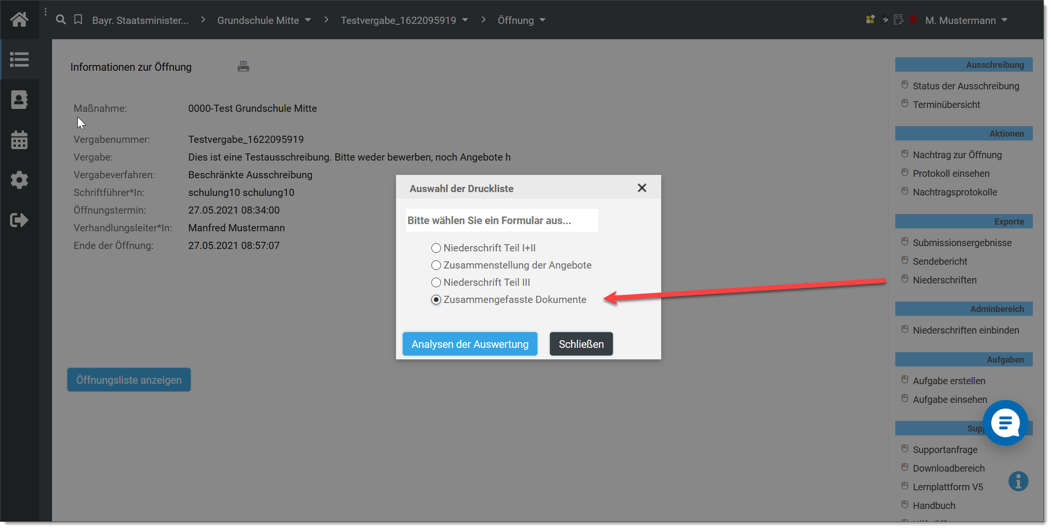The width and height of the screenshot is (1051, 529).
Task: Close the Auswahl der Druckliste dialog with X
Action: 642,188
